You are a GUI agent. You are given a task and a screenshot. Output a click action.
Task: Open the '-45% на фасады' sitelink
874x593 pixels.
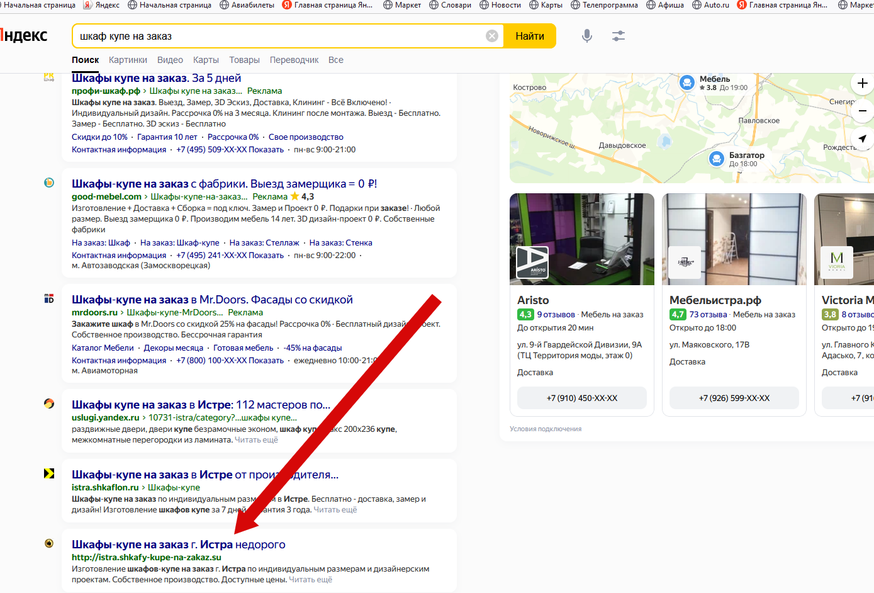click(313, 347)
